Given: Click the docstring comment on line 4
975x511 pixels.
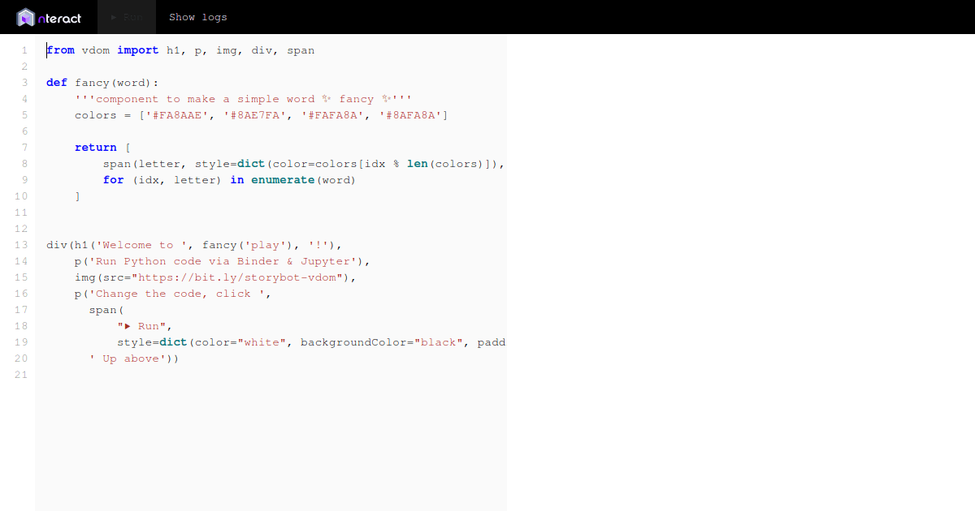Looking at the screenshot, I should [x=244, y=98].
